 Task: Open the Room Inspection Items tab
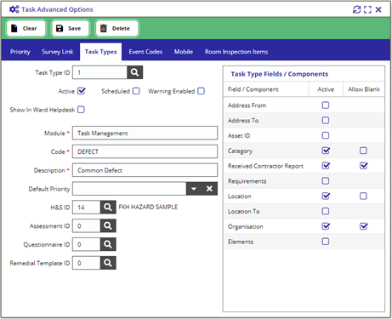pyautogui.click(x=236, y=52)
